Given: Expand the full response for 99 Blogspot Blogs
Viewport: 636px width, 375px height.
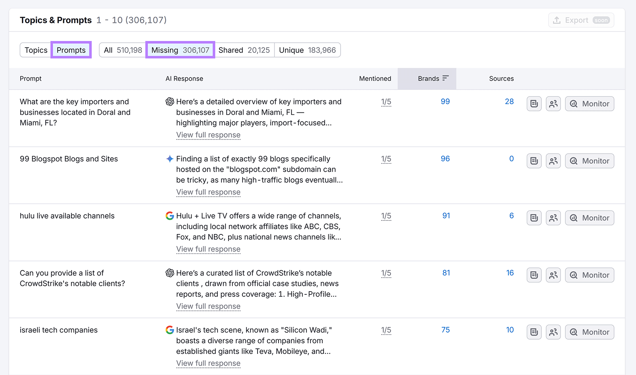Looking at the screenshot, I should click(x=208, y=192).
